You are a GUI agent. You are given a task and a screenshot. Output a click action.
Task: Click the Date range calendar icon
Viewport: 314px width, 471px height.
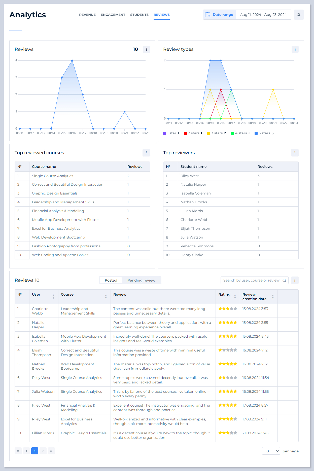pyautogui.click(x=207, y=15)
